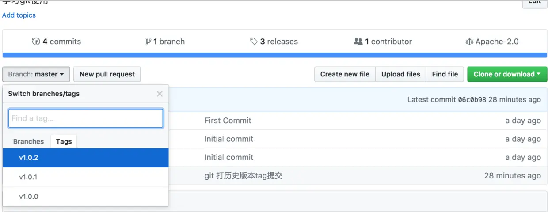Click the New pull request button
The height and width of the screenshot is (212, 548).
(x=107, y=74)
